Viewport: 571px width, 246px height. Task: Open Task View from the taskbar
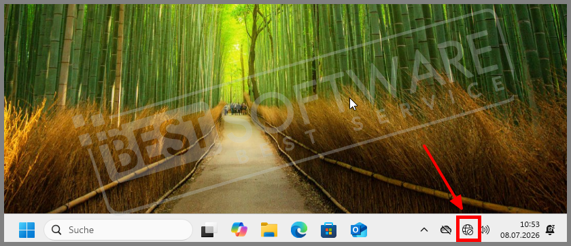pos(209,230)
